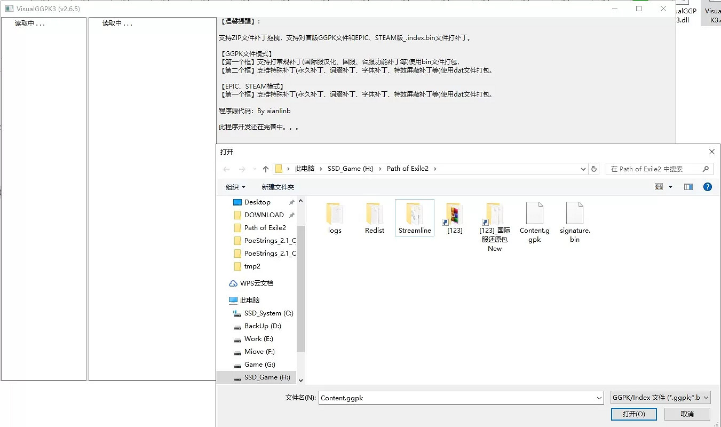
Task: Click the refresh icon beside the address bar
Action: 594,168
